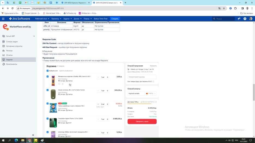Screen dimensions: 255x143
Task: Open the 'Курсы валют' bookmark
Action: (x=10, y=13)
